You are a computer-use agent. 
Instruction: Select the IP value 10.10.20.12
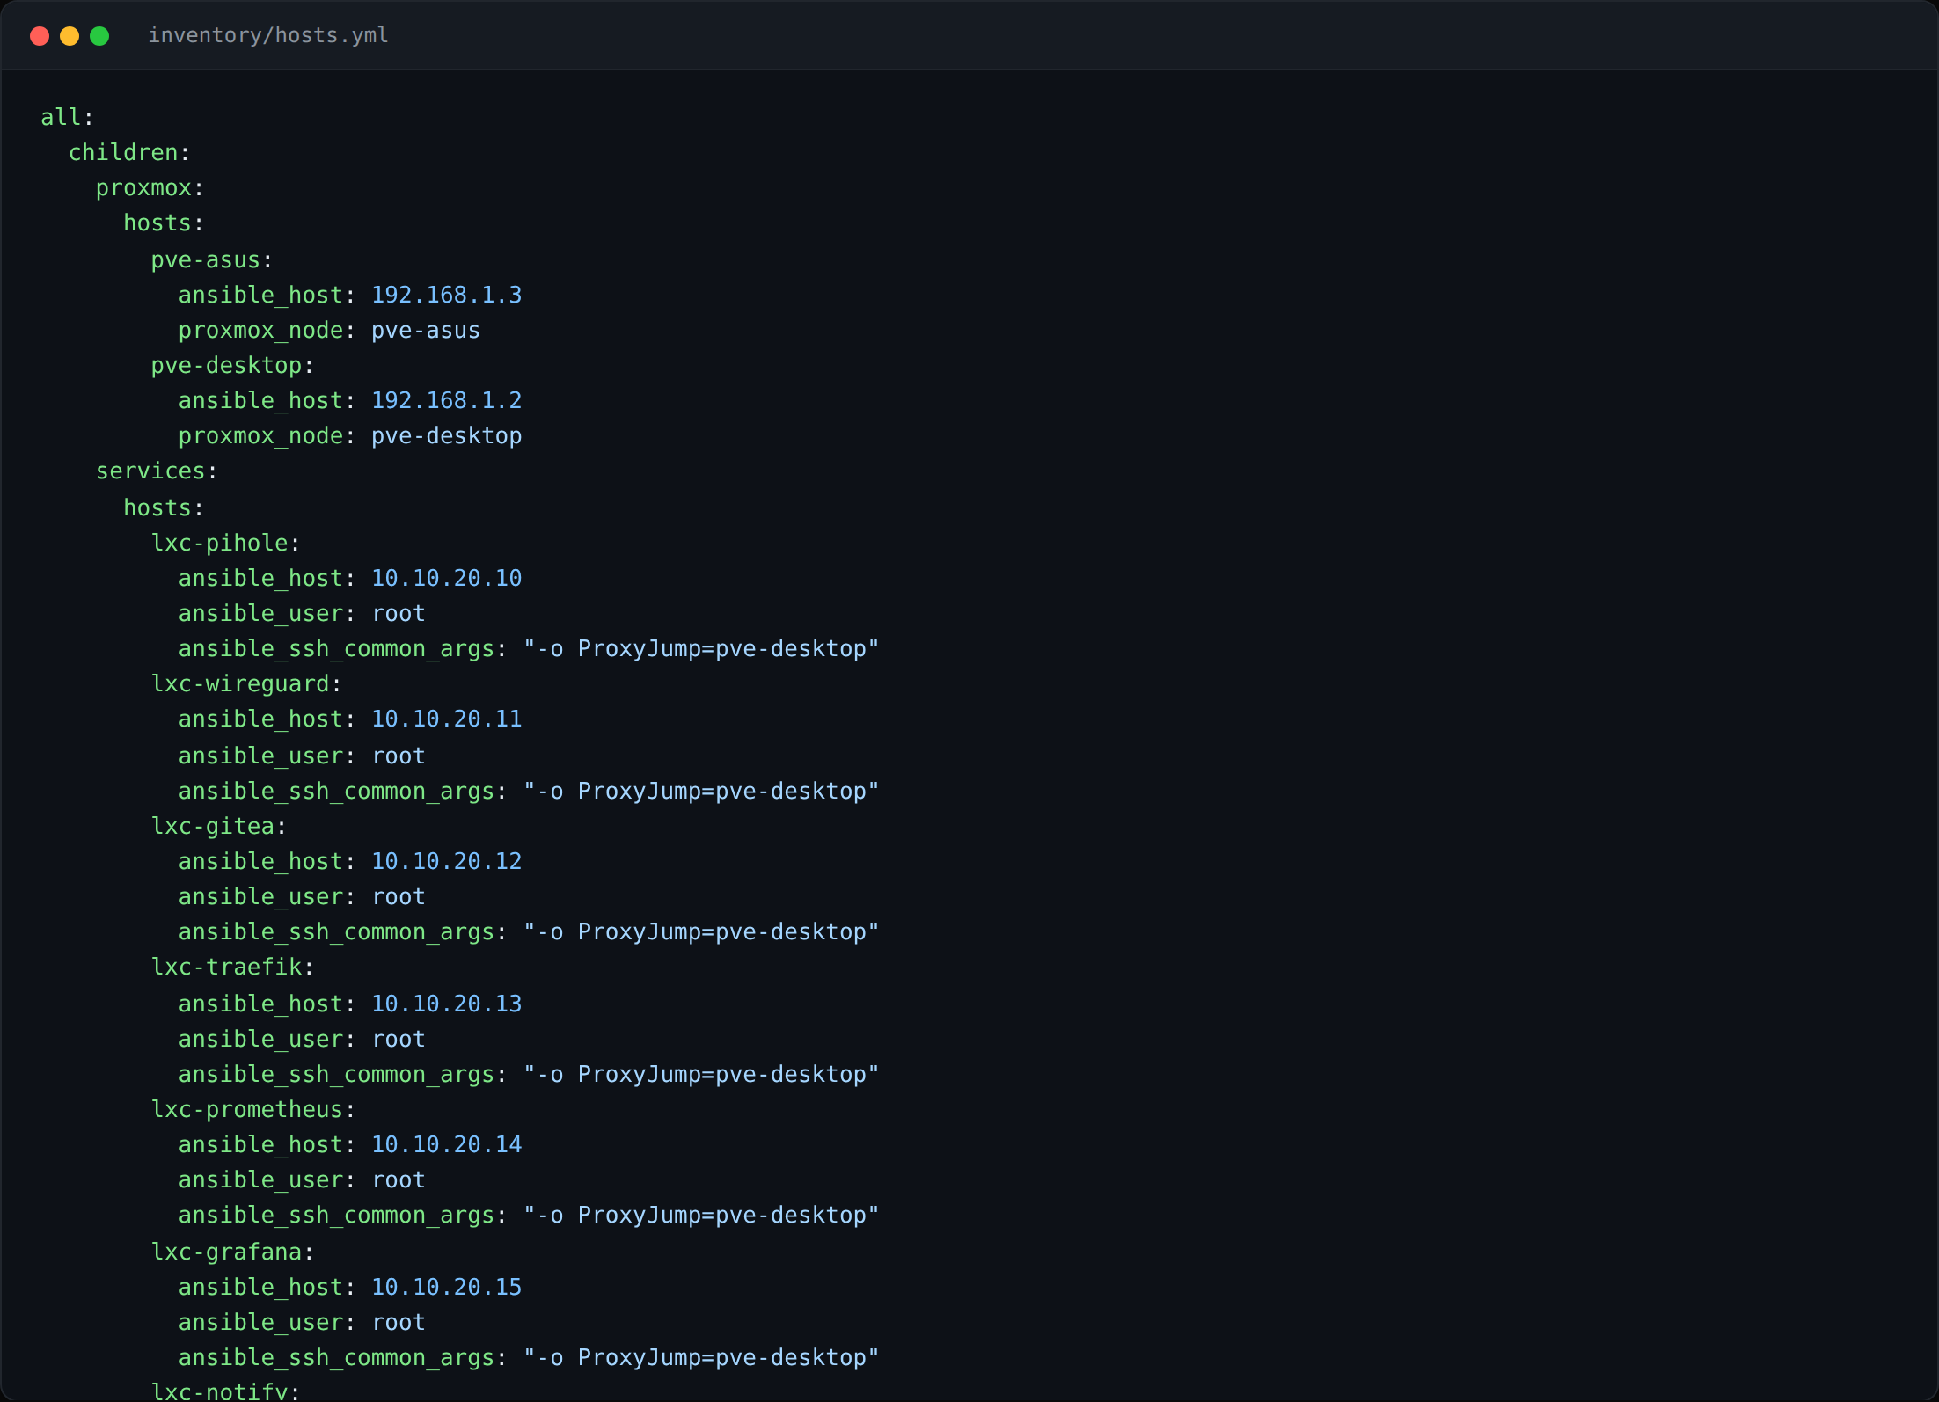[x=447, y=861]
